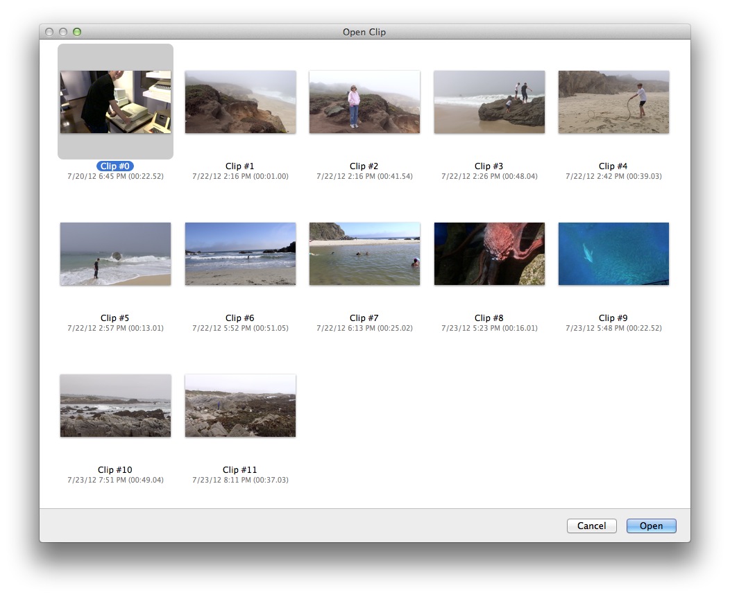
Task: Click the Clip #9 name label
Action: (613, 318)
